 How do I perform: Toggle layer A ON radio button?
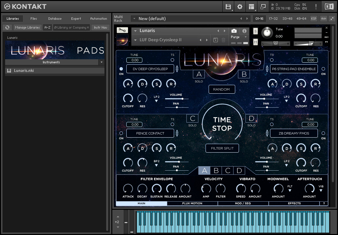[121, 68]
